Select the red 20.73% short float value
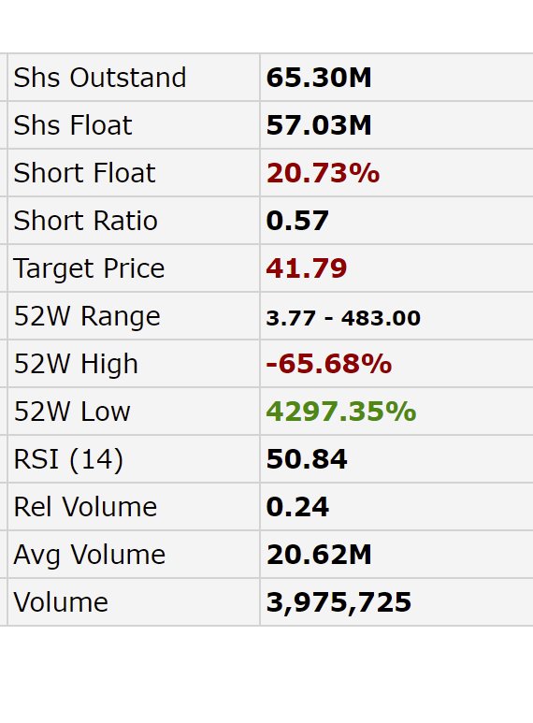 coord(323,173)
